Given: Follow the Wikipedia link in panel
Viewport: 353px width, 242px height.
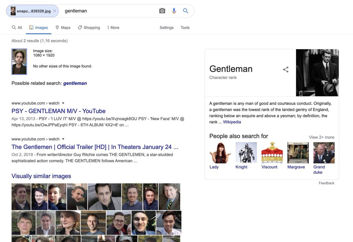Looking at the screenshot, I should 232,122.
